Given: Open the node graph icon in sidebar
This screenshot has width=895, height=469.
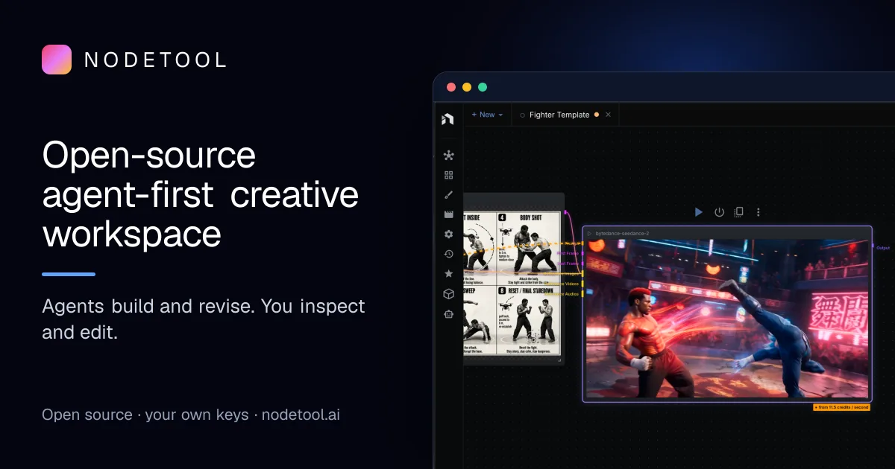Looking at the screenshot, I should pyautogui.click(x=448, y=156).
